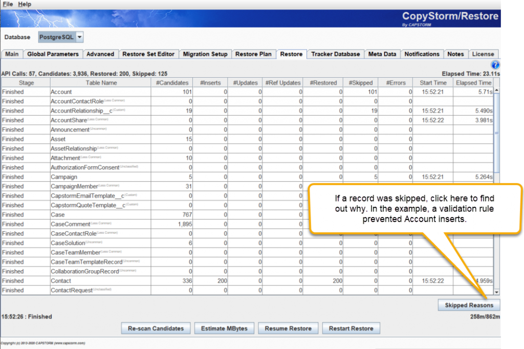
Task: Open the Database PostgreSQL dropdown
Action: point(61,37)
